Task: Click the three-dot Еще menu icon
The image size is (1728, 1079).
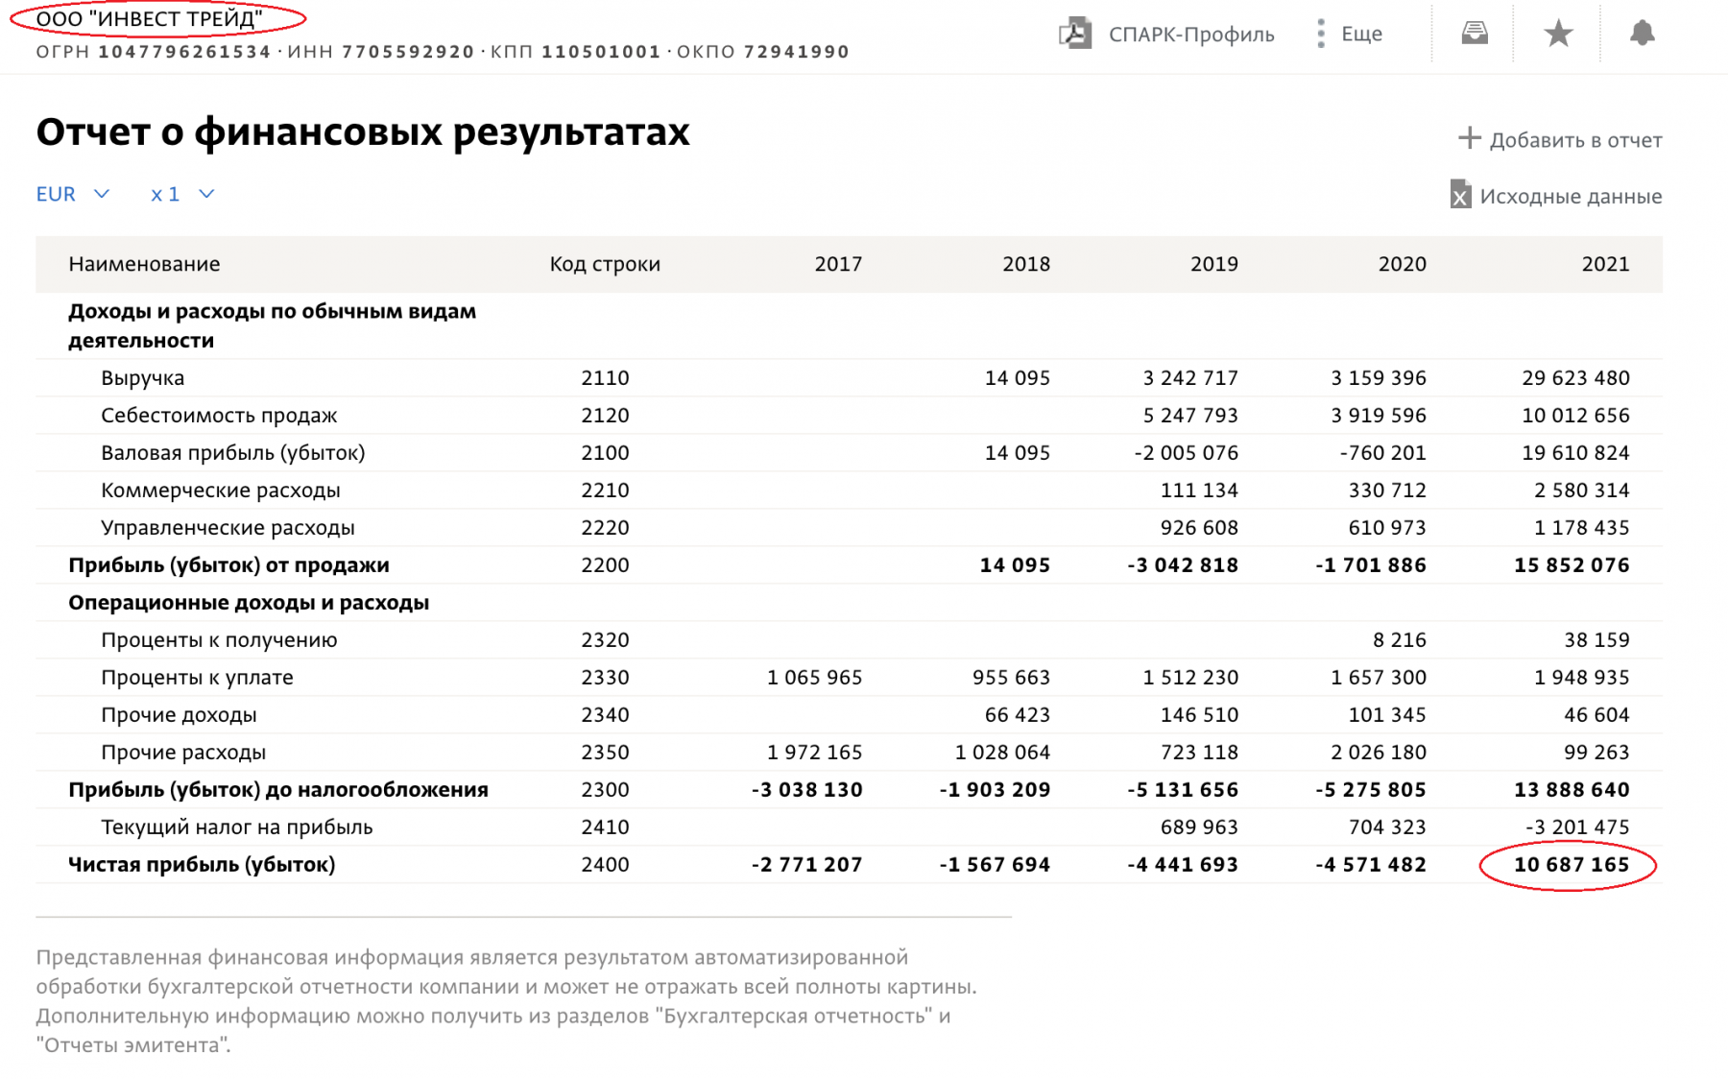Action: [x=1321, y=34]
